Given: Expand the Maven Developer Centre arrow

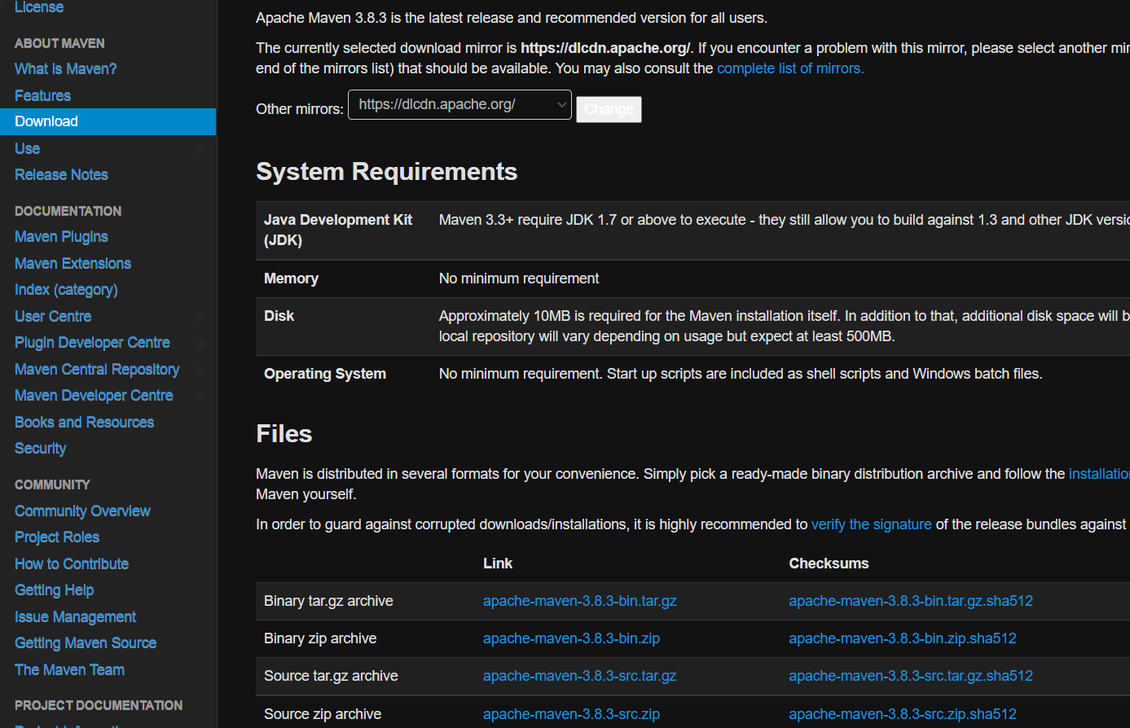Looking at the screenshot, I should [200, 396].
